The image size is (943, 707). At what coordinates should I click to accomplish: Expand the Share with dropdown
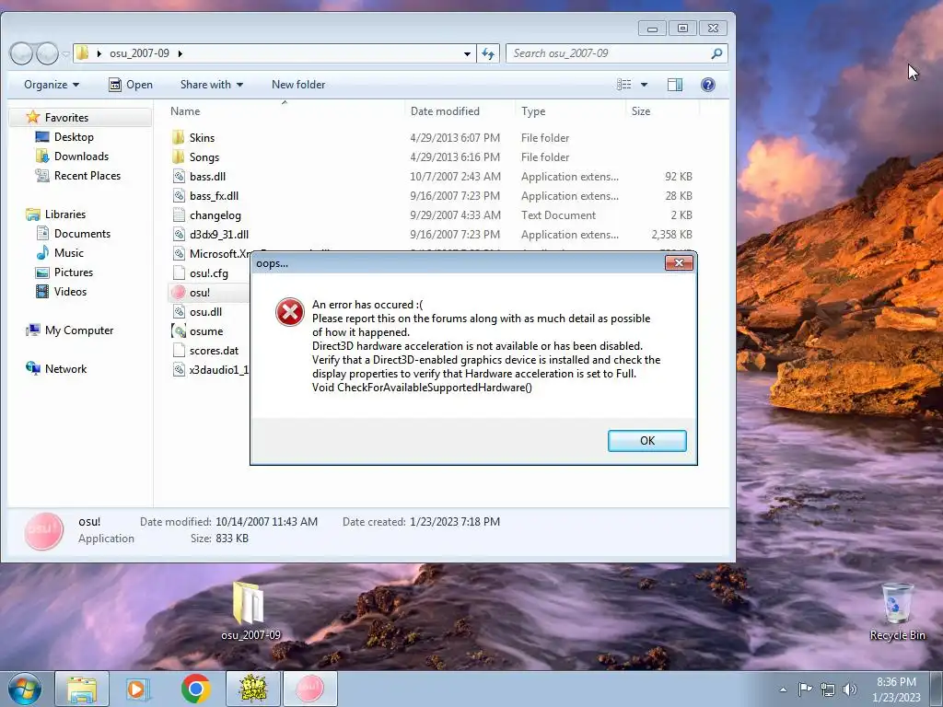click(x=212, y=85)
